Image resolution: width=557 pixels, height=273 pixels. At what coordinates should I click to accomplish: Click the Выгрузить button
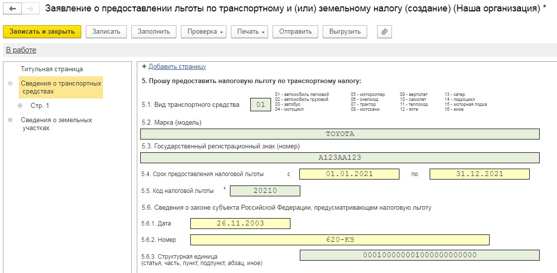(x=345, y=31)
